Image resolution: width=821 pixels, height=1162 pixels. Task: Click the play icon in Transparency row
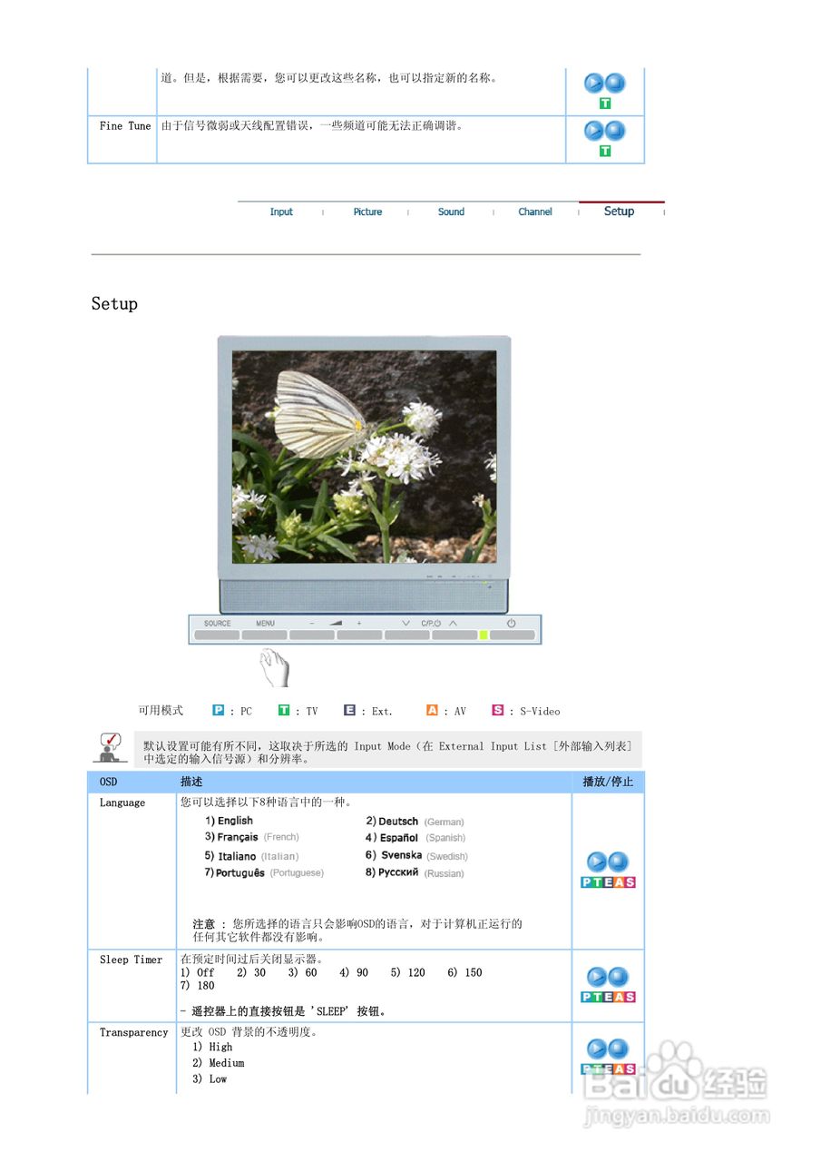(597, 1049)
